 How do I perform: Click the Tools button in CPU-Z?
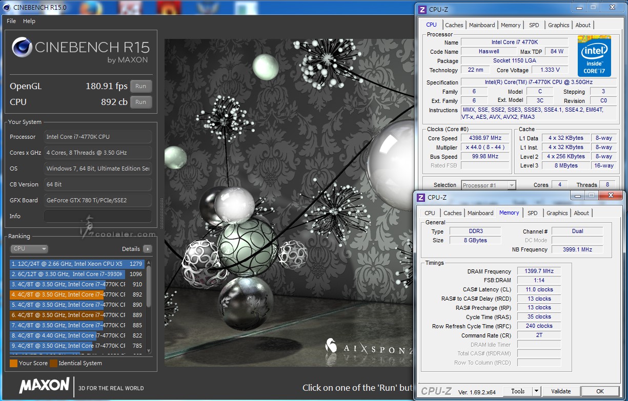point(518,391)
